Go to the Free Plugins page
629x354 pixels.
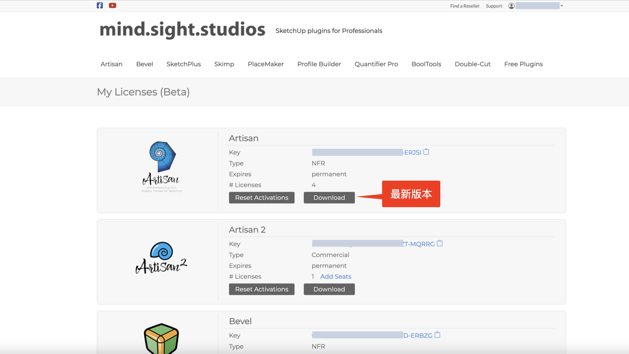[523, 64]
